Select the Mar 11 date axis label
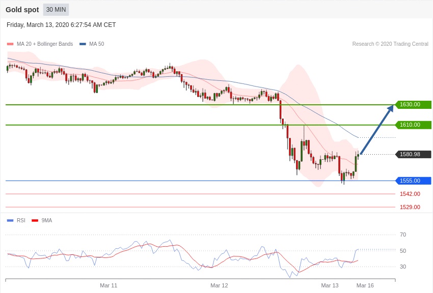 [109, 285]
